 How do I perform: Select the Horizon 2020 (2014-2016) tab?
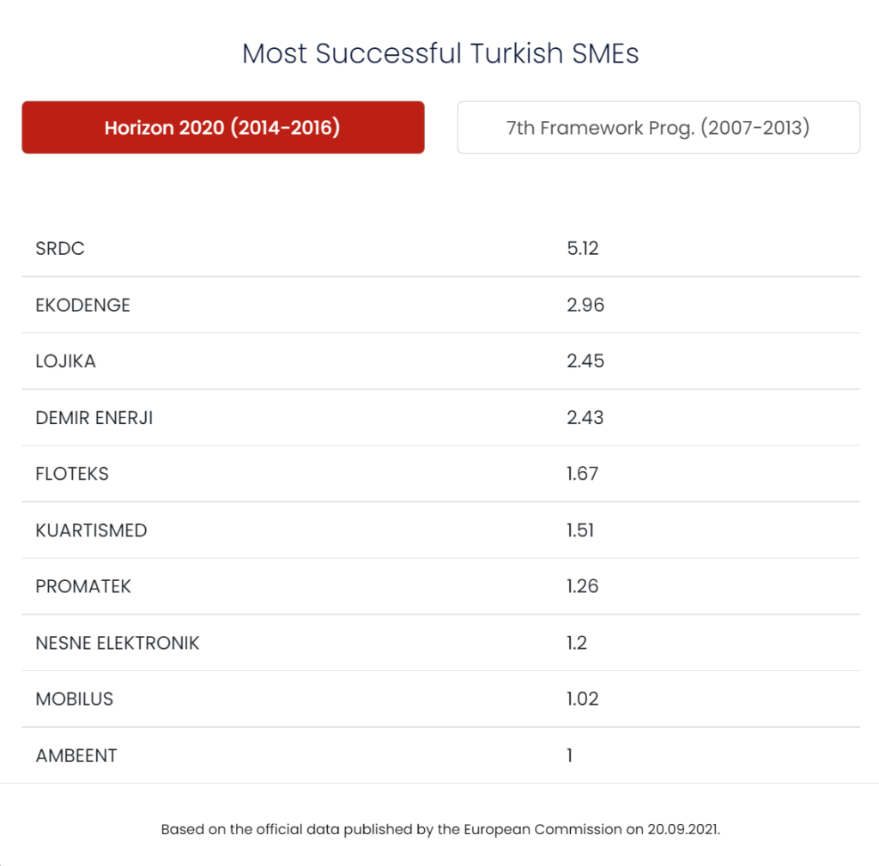click(223, 127)
